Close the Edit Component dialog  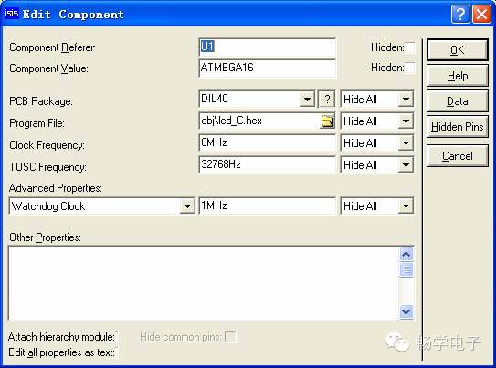481,14
